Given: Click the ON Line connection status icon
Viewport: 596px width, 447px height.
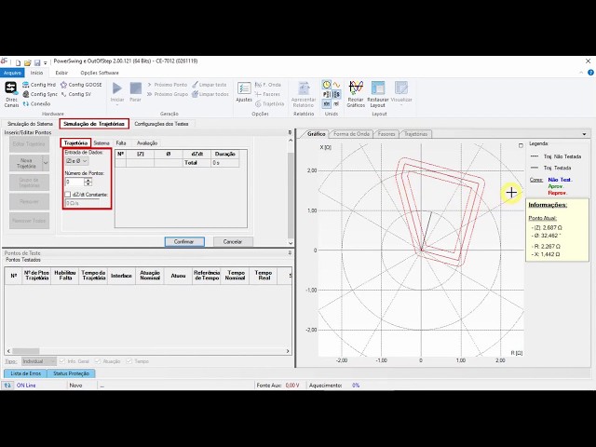Looking at the screenshot, I should pos(7,386).
